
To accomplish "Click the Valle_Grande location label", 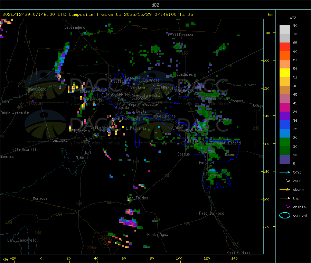I will pos(103,128).
